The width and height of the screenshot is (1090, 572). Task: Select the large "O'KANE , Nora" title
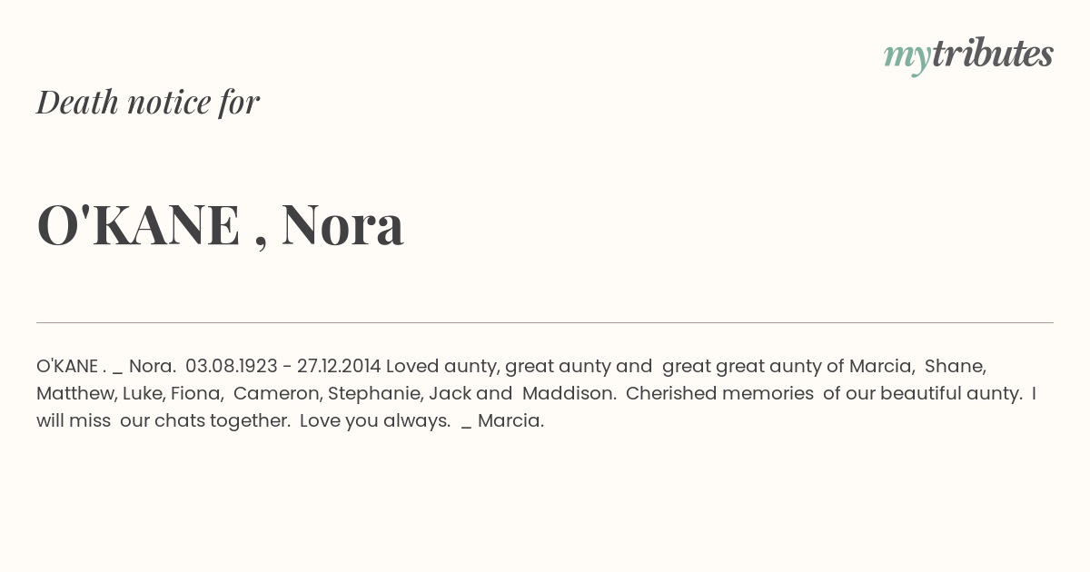point(220,225)
